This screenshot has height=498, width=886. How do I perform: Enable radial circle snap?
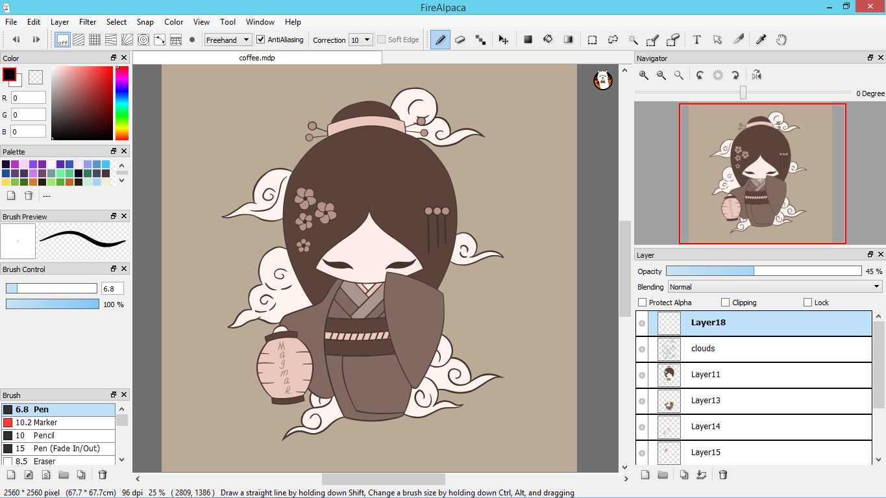pos(143,40)
